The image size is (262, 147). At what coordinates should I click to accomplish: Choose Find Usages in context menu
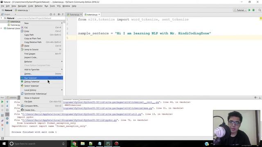coord(42,53)
